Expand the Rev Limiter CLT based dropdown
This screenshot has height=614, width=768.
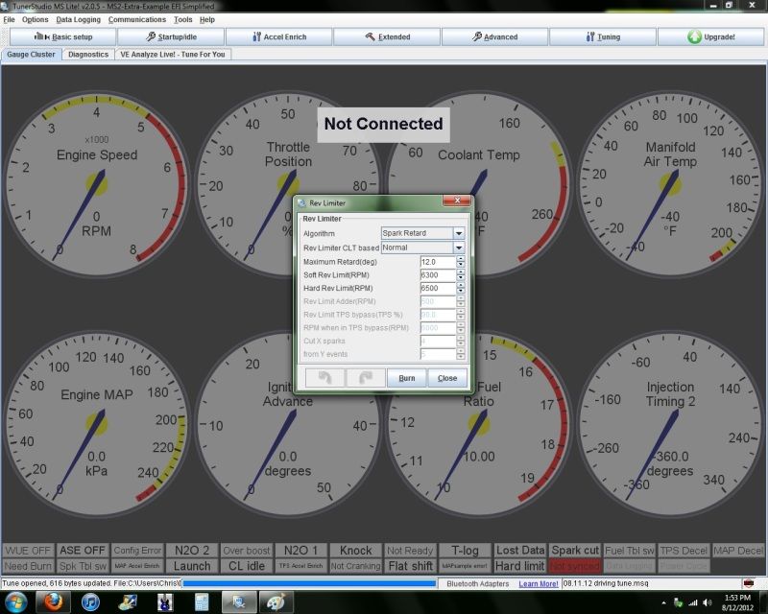[459, 248]
